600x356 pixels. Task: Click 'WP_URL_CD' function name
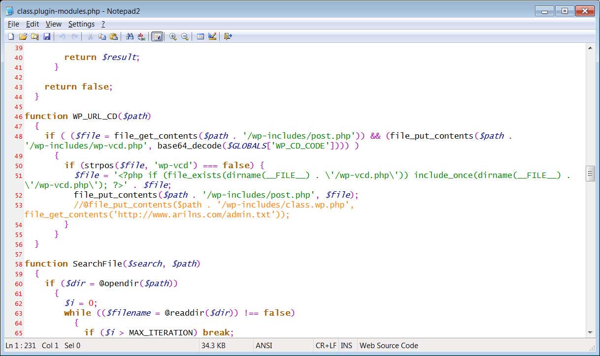pyautogui.click(x=95, y=117)
